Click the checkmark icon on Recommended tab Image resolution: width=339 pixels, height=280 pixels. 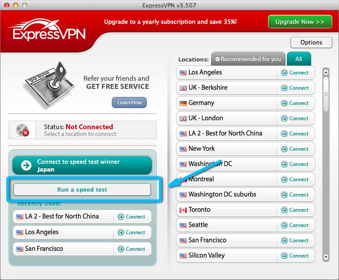217,59
